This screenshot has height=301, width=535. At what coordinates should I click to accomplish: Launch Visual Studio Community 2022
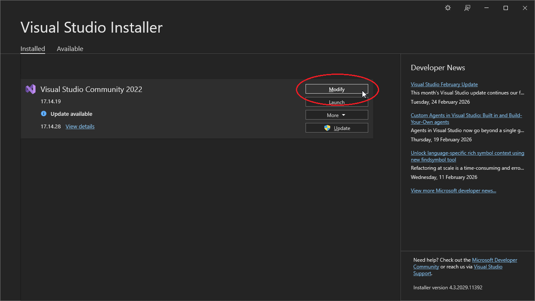336,102
